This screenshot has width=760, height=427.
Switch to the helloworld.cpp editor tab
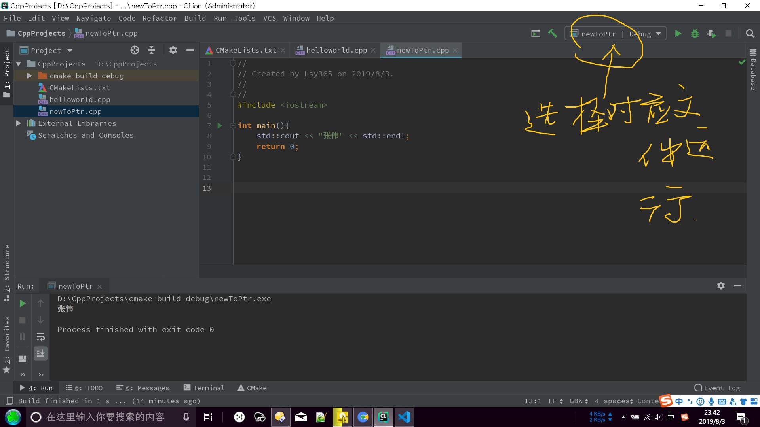(x=336, y=50)
